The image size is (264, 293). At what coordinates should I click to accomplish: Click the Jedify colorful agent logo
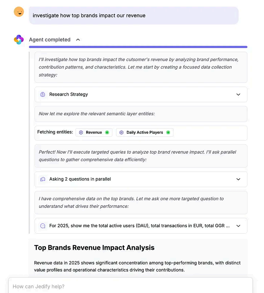(19, 40)
